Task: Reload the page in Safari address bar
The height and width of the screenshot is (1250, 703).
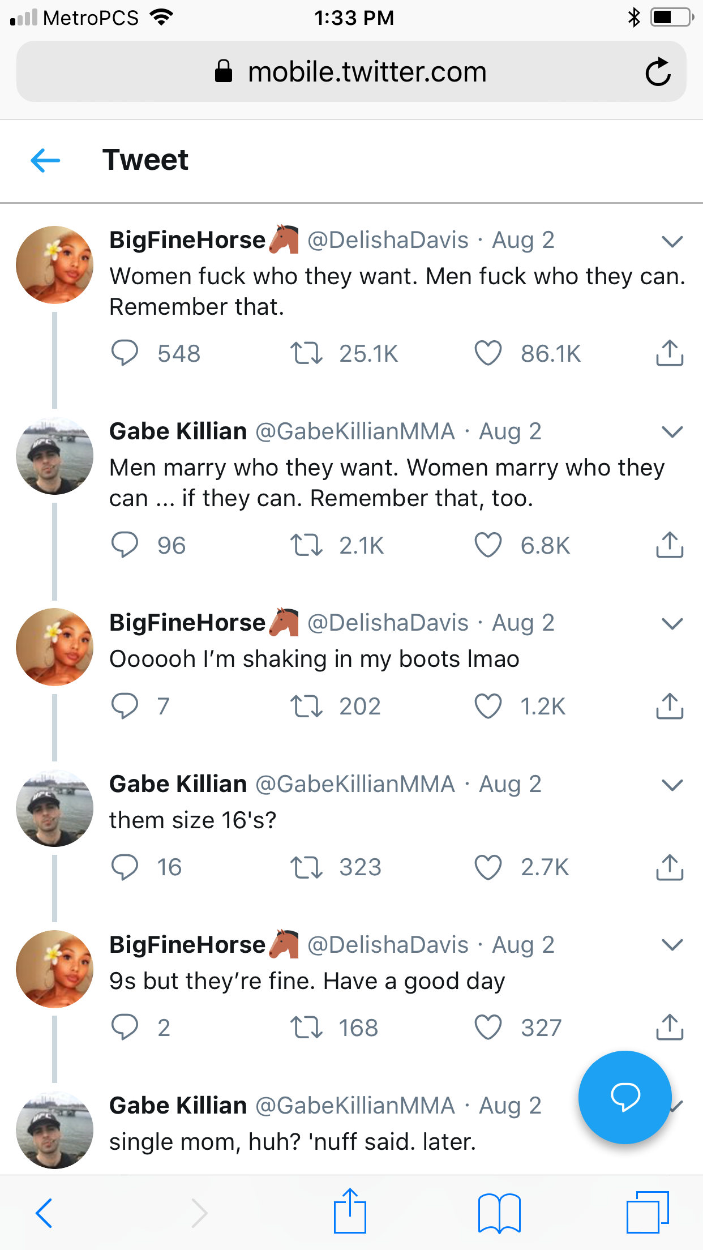Action: click(658, 72)
